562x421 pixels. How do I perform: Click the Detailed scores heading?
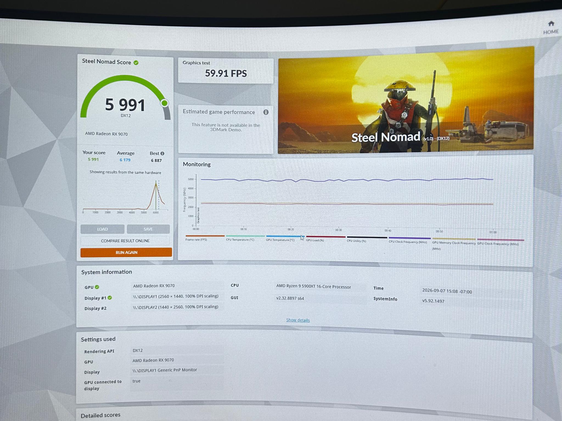point(100,415)
